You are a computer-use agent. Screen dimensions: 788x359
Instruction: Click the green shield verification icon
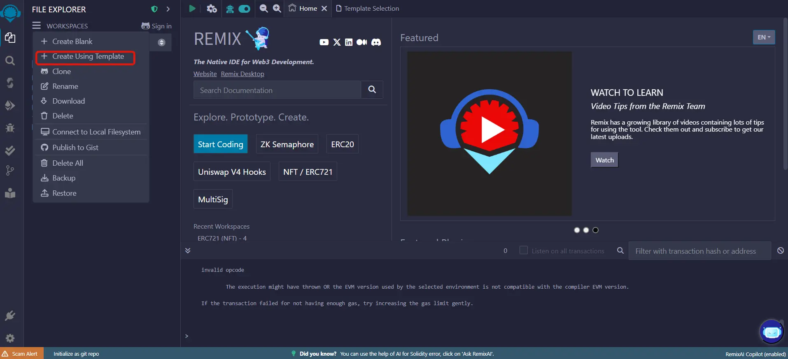tap(154, 9)
